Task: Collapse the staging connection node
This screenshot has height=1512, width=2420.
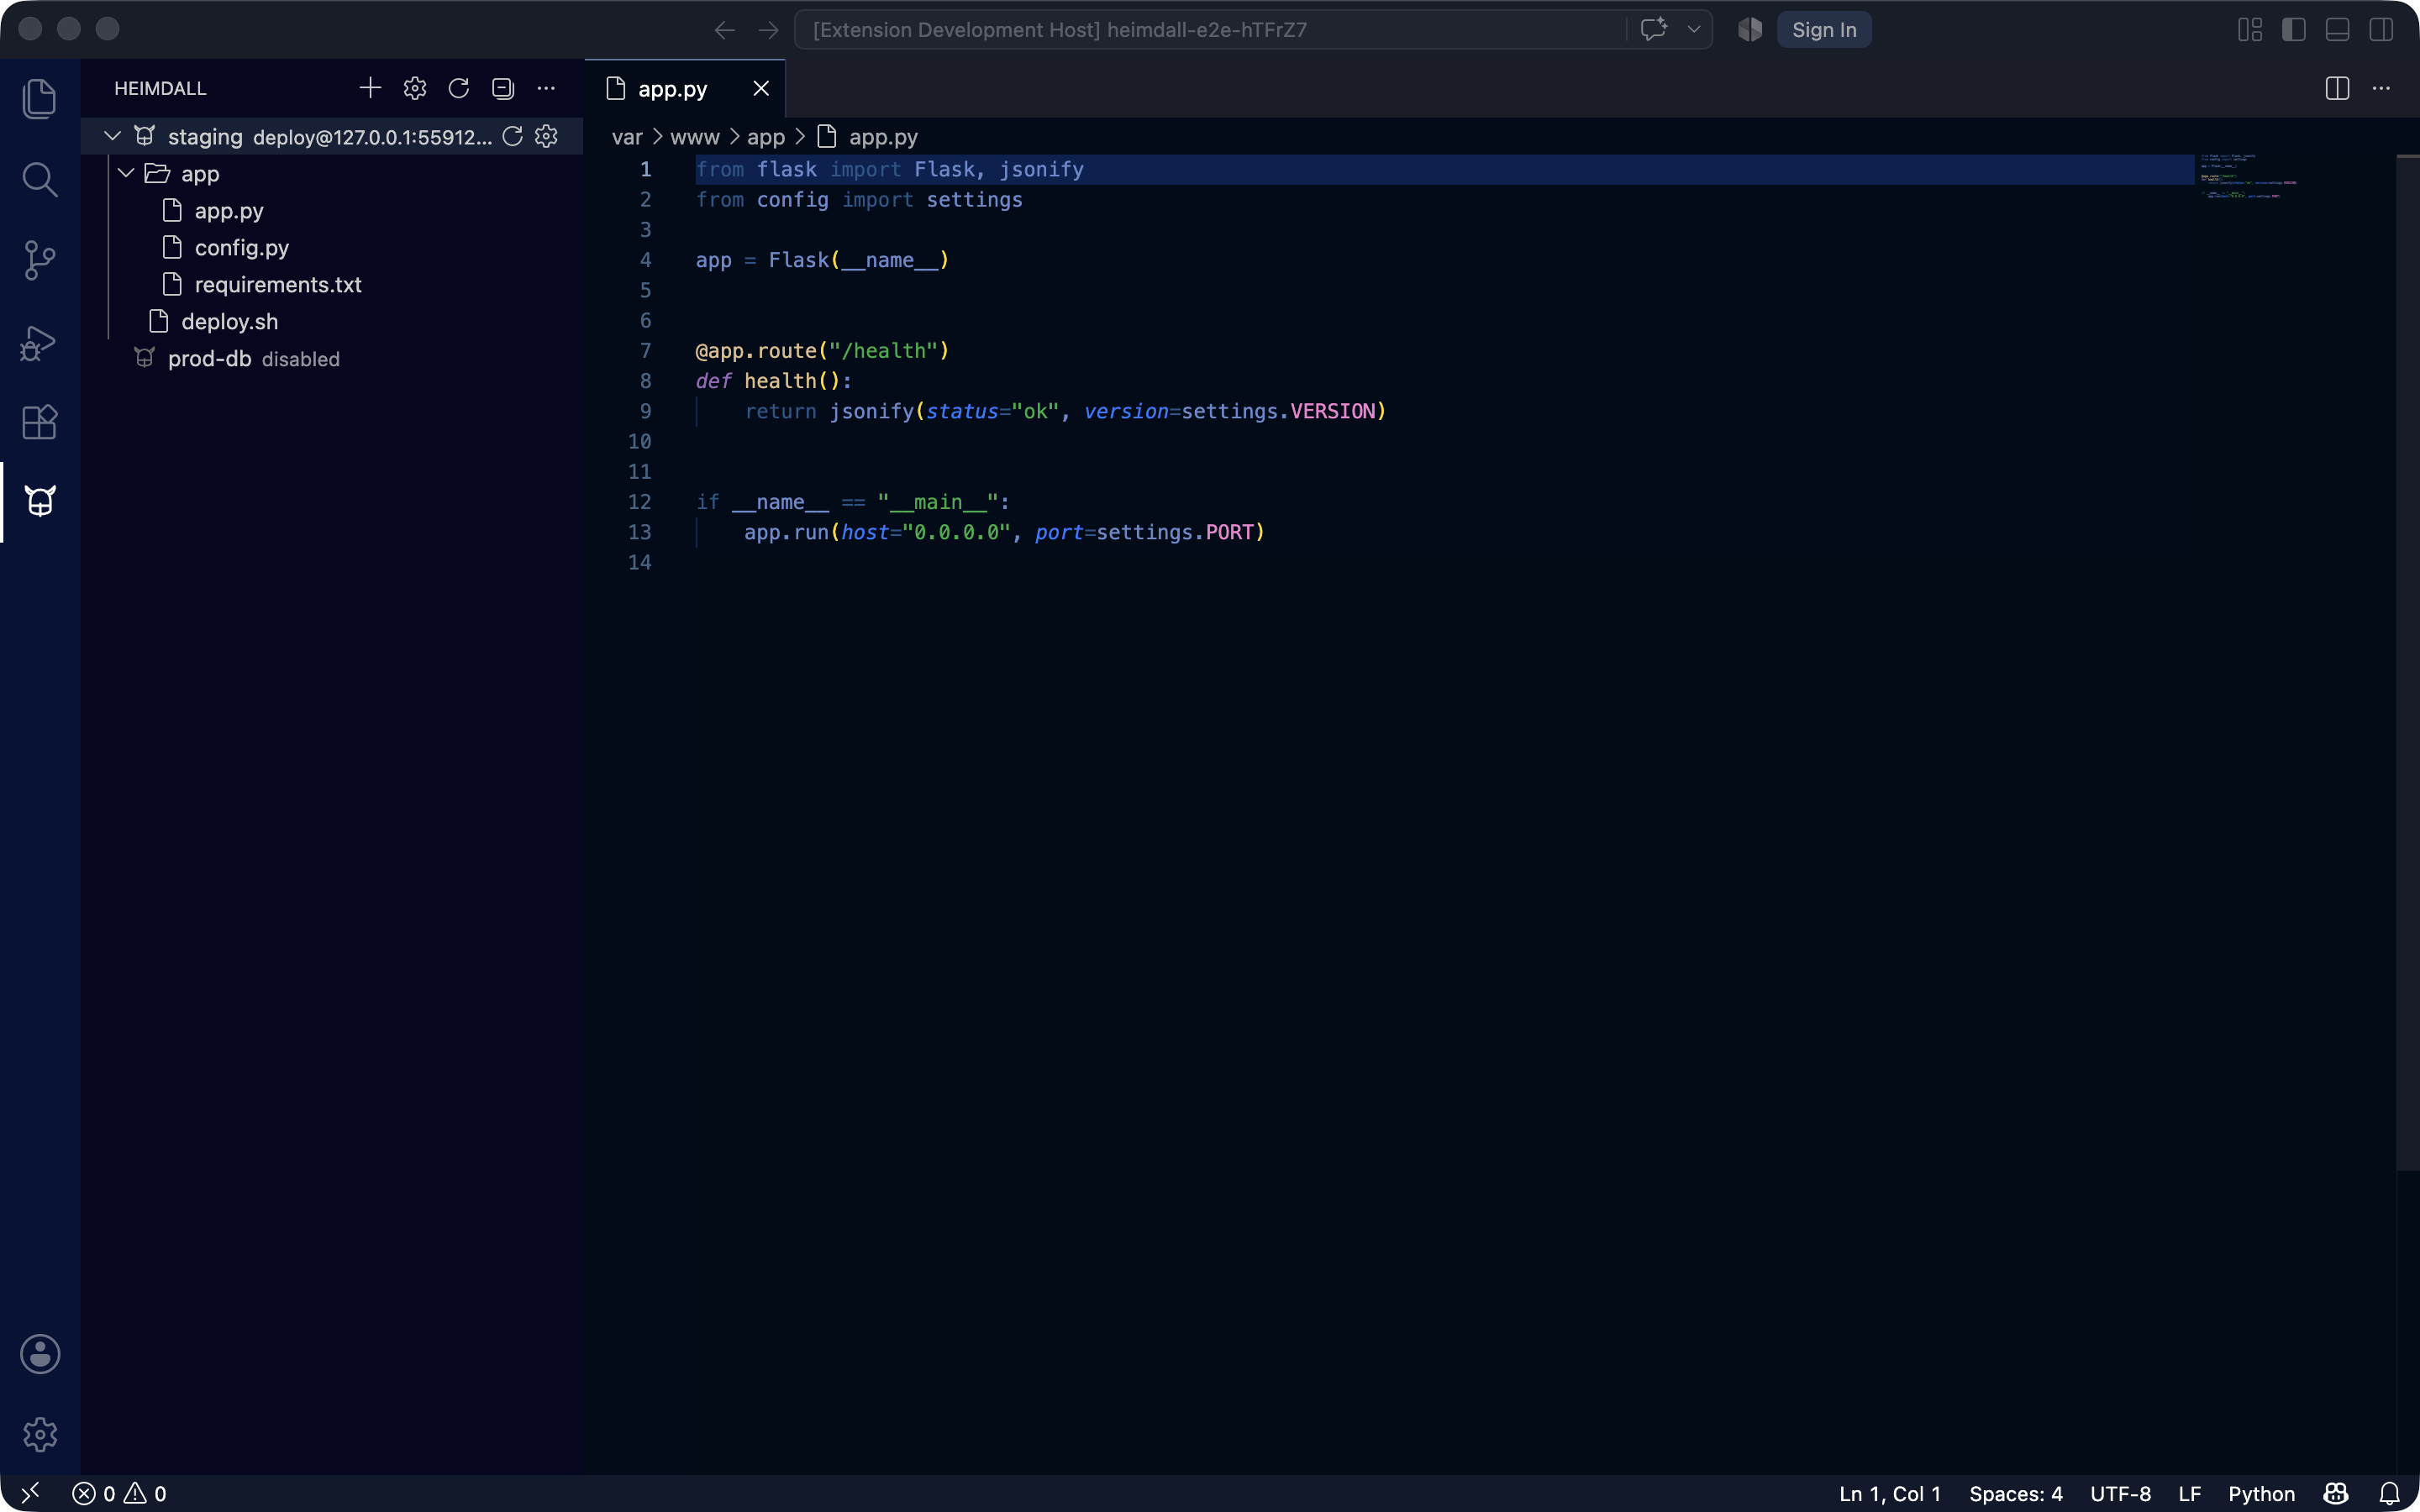Action: [112, 136]
